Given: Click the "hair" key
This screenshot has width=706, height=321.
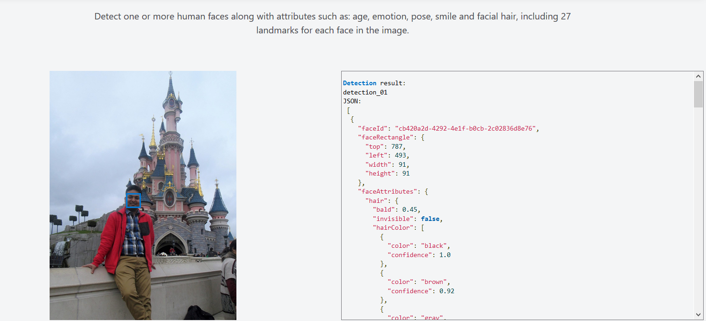Looking at the screenshot, I should 376,201.
